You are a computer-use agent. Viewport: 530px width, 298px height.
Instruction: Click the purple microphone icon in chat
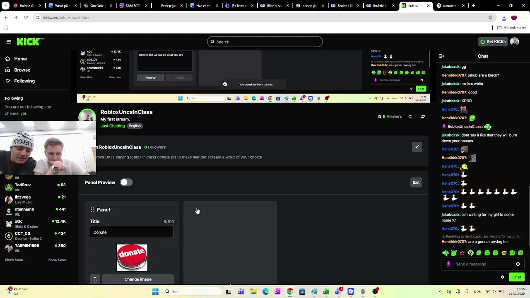click(448, 264)
